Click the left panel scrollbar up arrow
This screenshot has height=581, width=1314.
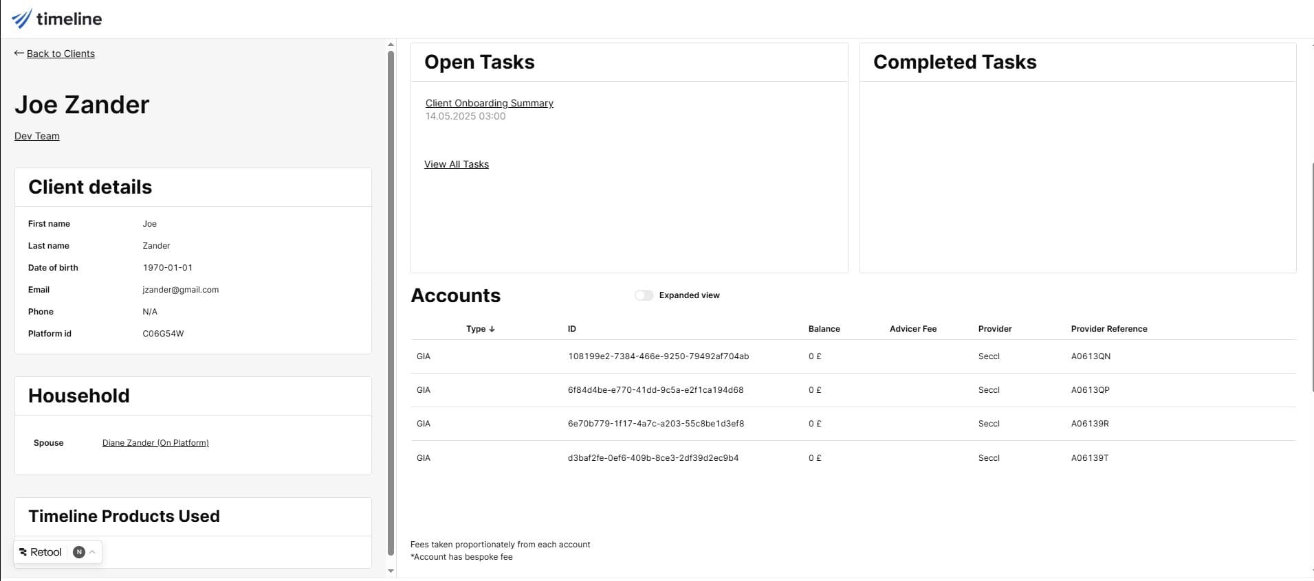pos(391,45)
